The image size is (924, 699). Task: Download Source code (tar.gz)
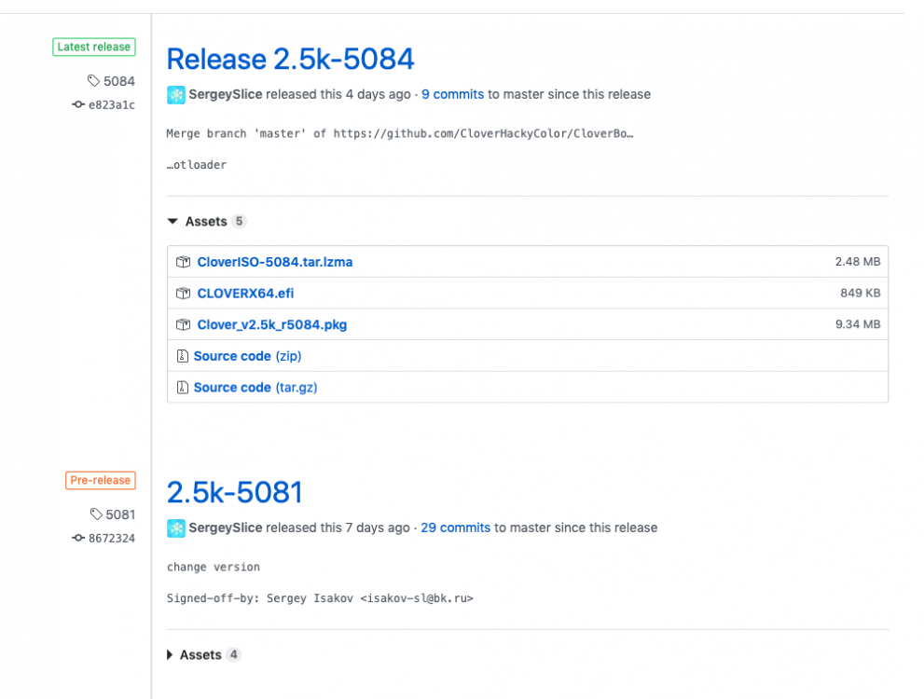pos(255,388)
